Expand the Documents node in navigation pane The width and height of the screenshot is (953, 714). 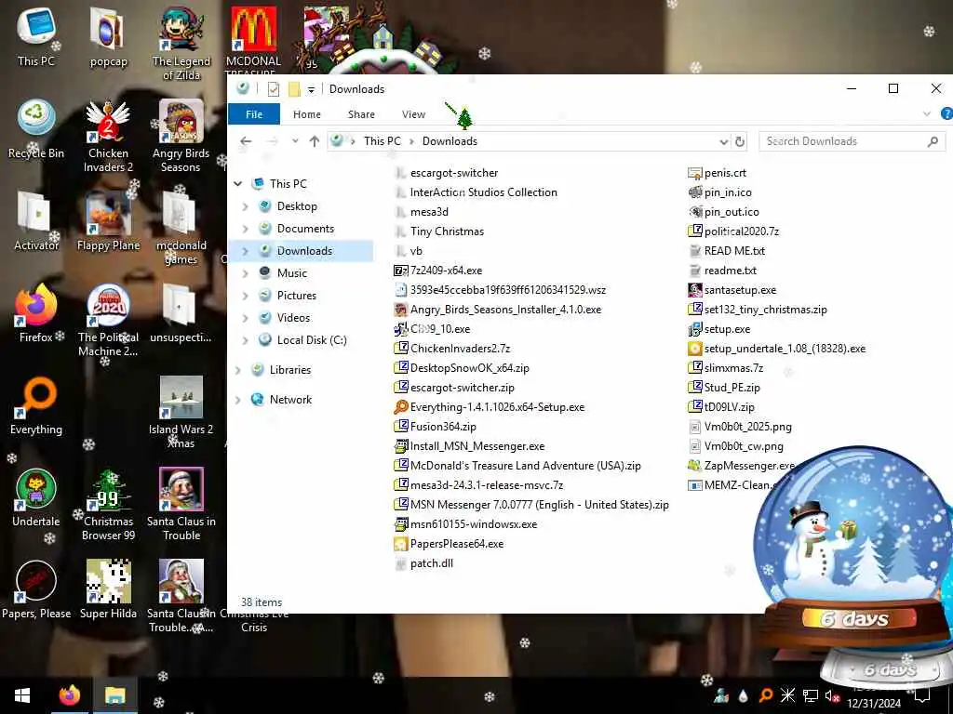click(245, 229)
